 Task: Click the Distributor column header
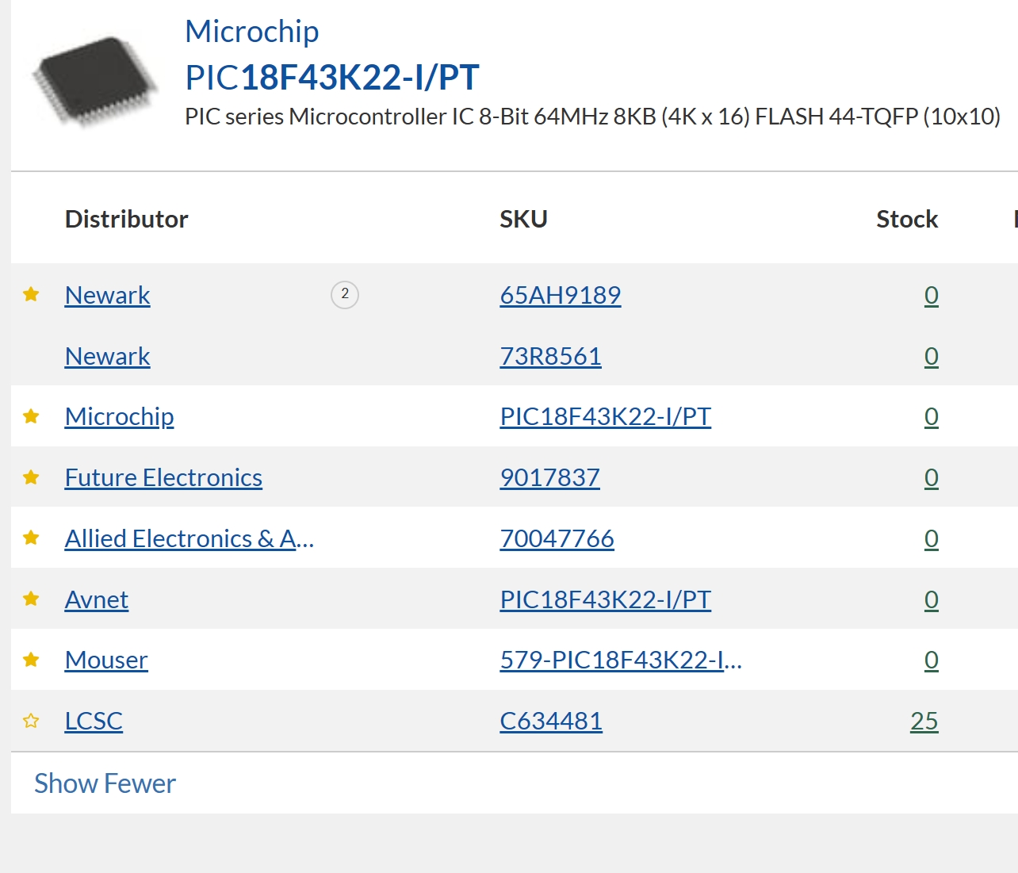127,219
